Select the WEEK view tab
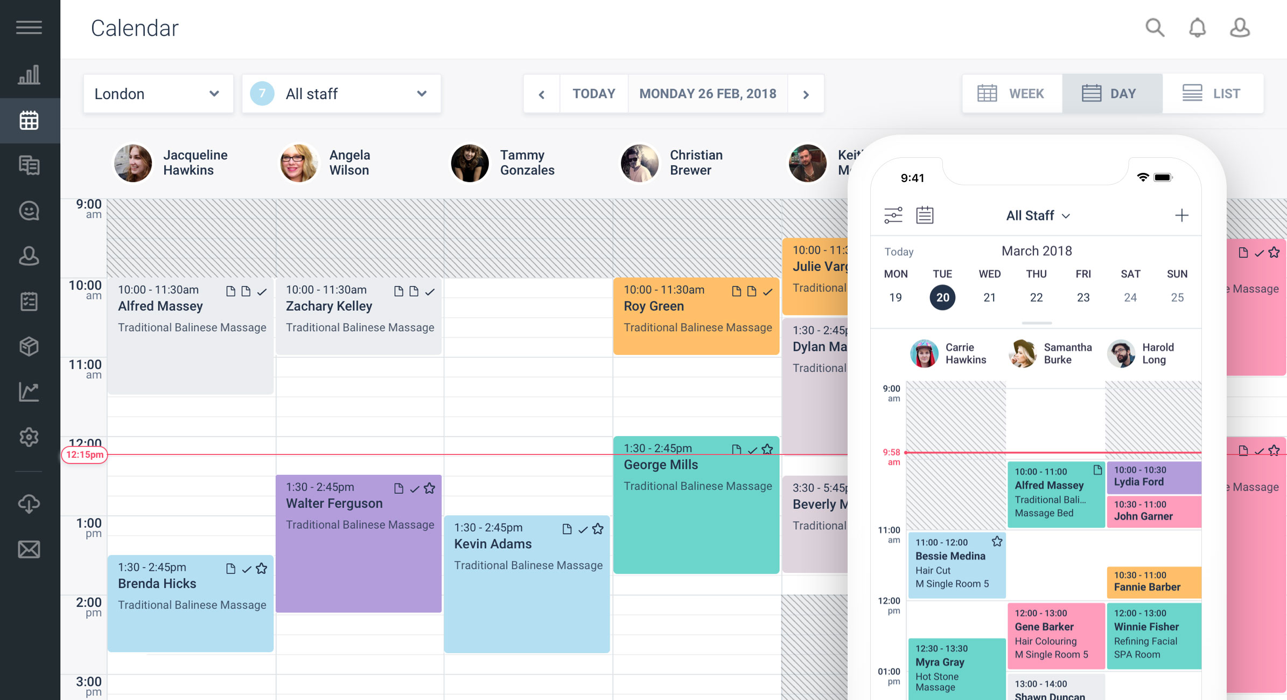Screen dimensions: 1287x700 pyautogui.click(x=1013, y=93)
